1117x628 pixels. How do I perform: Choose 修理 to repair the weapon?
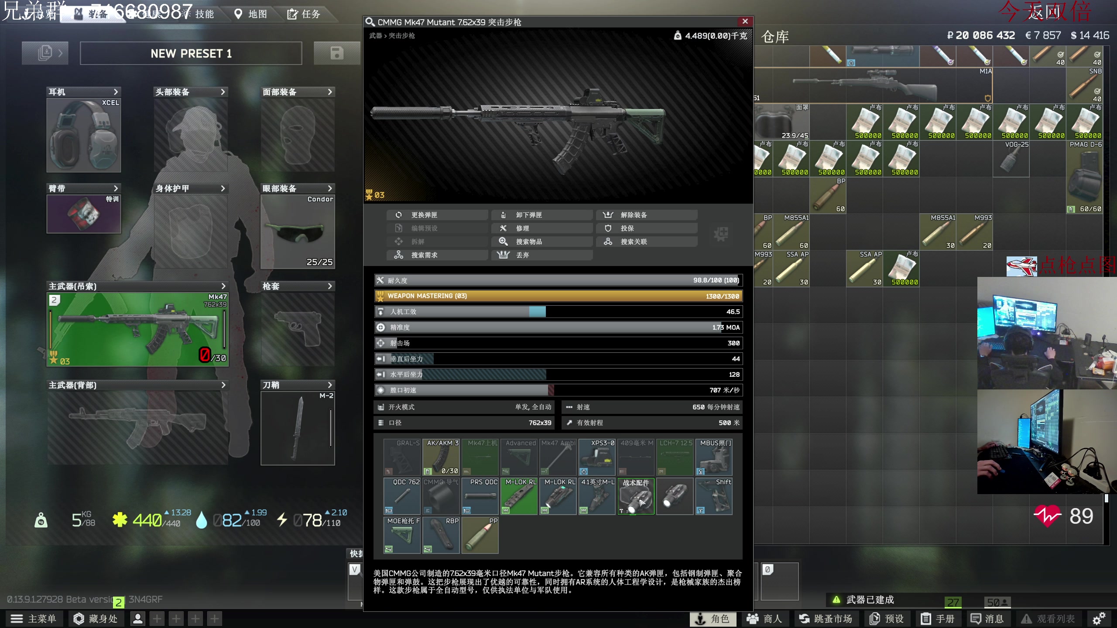point(542,228)
